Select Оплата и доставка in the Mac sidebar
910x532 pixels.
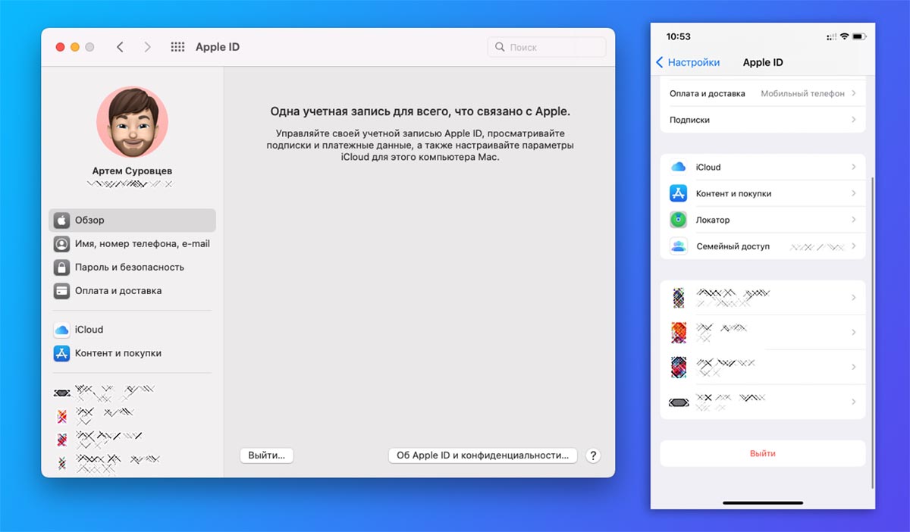coord(132,291)
